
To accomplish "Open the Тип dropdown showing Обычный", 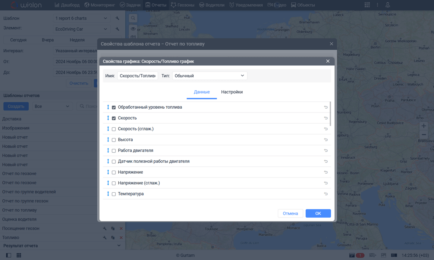I will tap(209, 76).
